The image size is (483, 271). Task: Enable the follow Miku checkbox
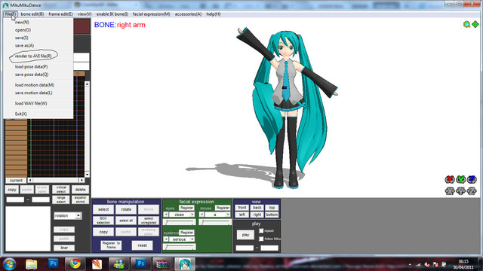[x=261, y=239]
